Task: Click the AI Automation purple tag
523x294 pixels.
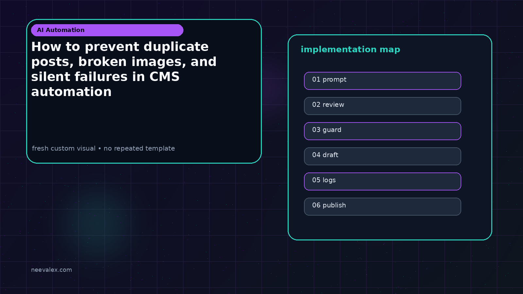Action: tap(107, 30)
